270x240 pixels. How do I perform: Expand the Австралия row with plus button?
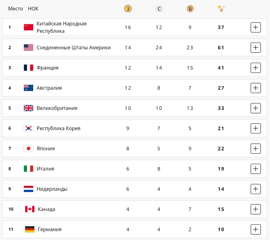click(x=256, y=88)
